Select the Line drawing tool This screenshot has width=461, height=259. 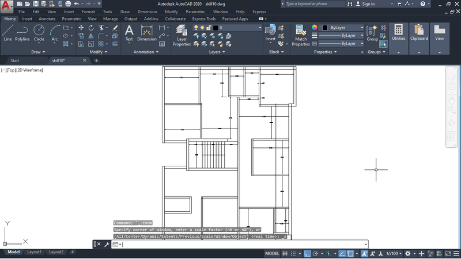tap(7, 32)
